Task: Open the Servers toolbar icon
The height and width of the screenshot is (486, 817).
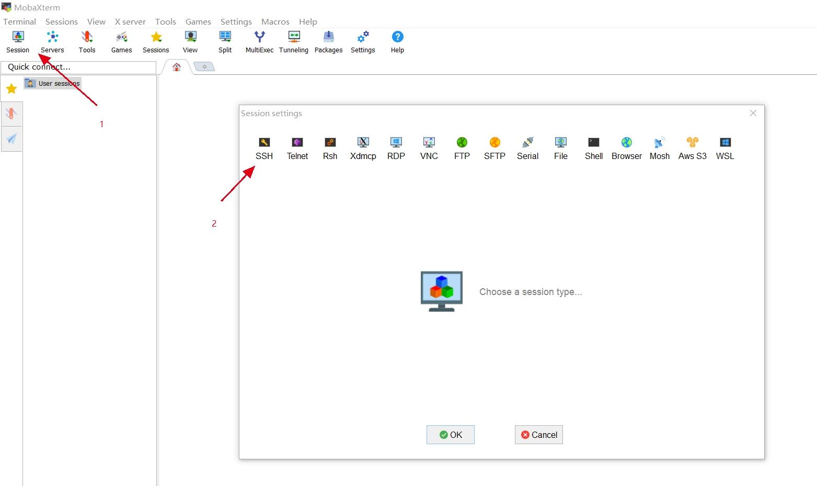Action: point(52,42)
